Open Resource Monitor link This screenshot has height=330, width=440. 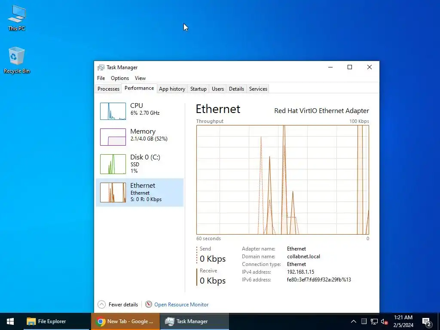point(181,305)
